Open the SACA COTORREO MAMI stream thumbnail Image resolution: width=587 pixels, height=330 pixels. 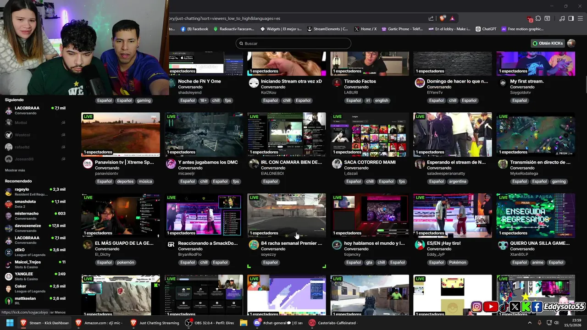[370, 134]
